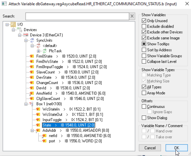The width and height of the screenshot is (191, 156).
Task: Click the Box 1 (netX100) box icon
Action: pos(31,104)
